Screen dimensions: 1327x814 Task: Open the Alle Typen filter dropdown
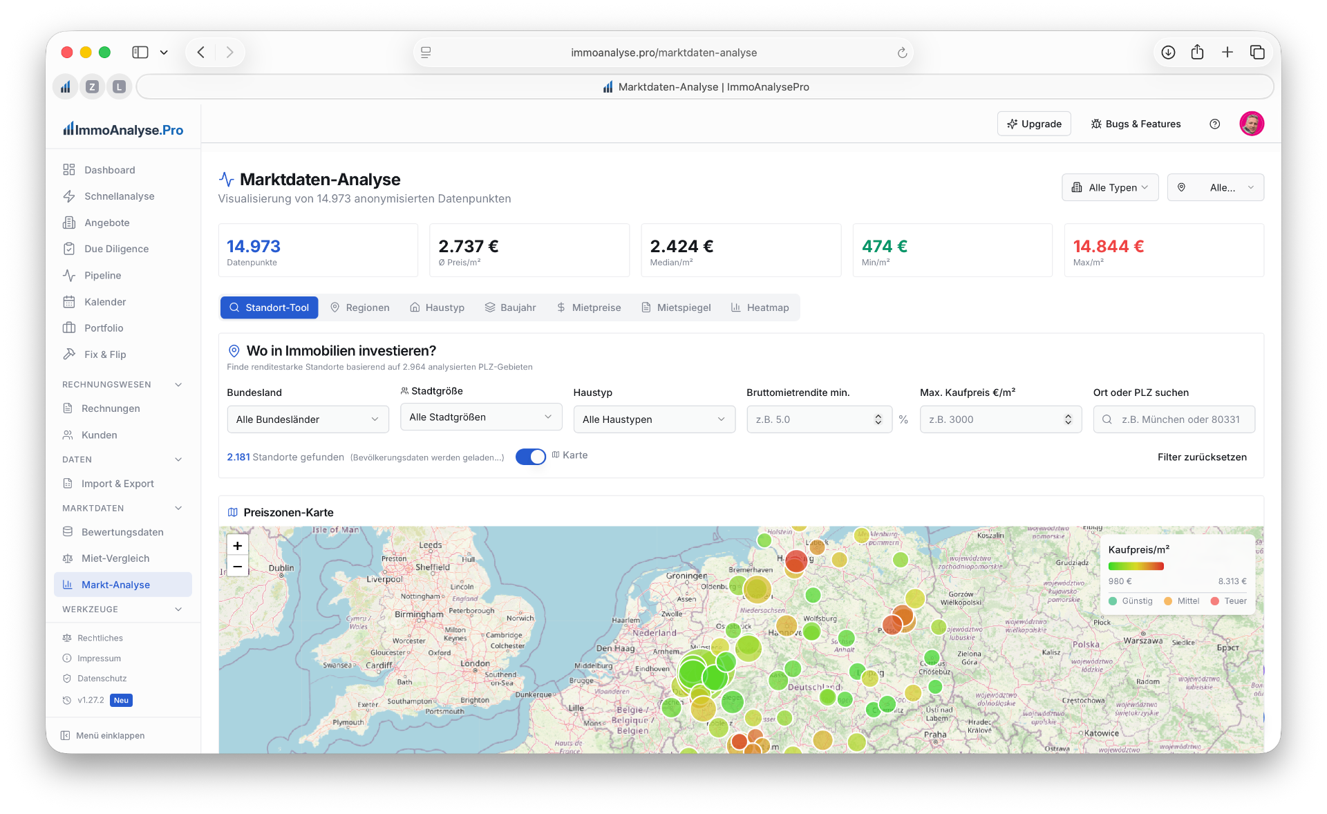coord(1110,187)
